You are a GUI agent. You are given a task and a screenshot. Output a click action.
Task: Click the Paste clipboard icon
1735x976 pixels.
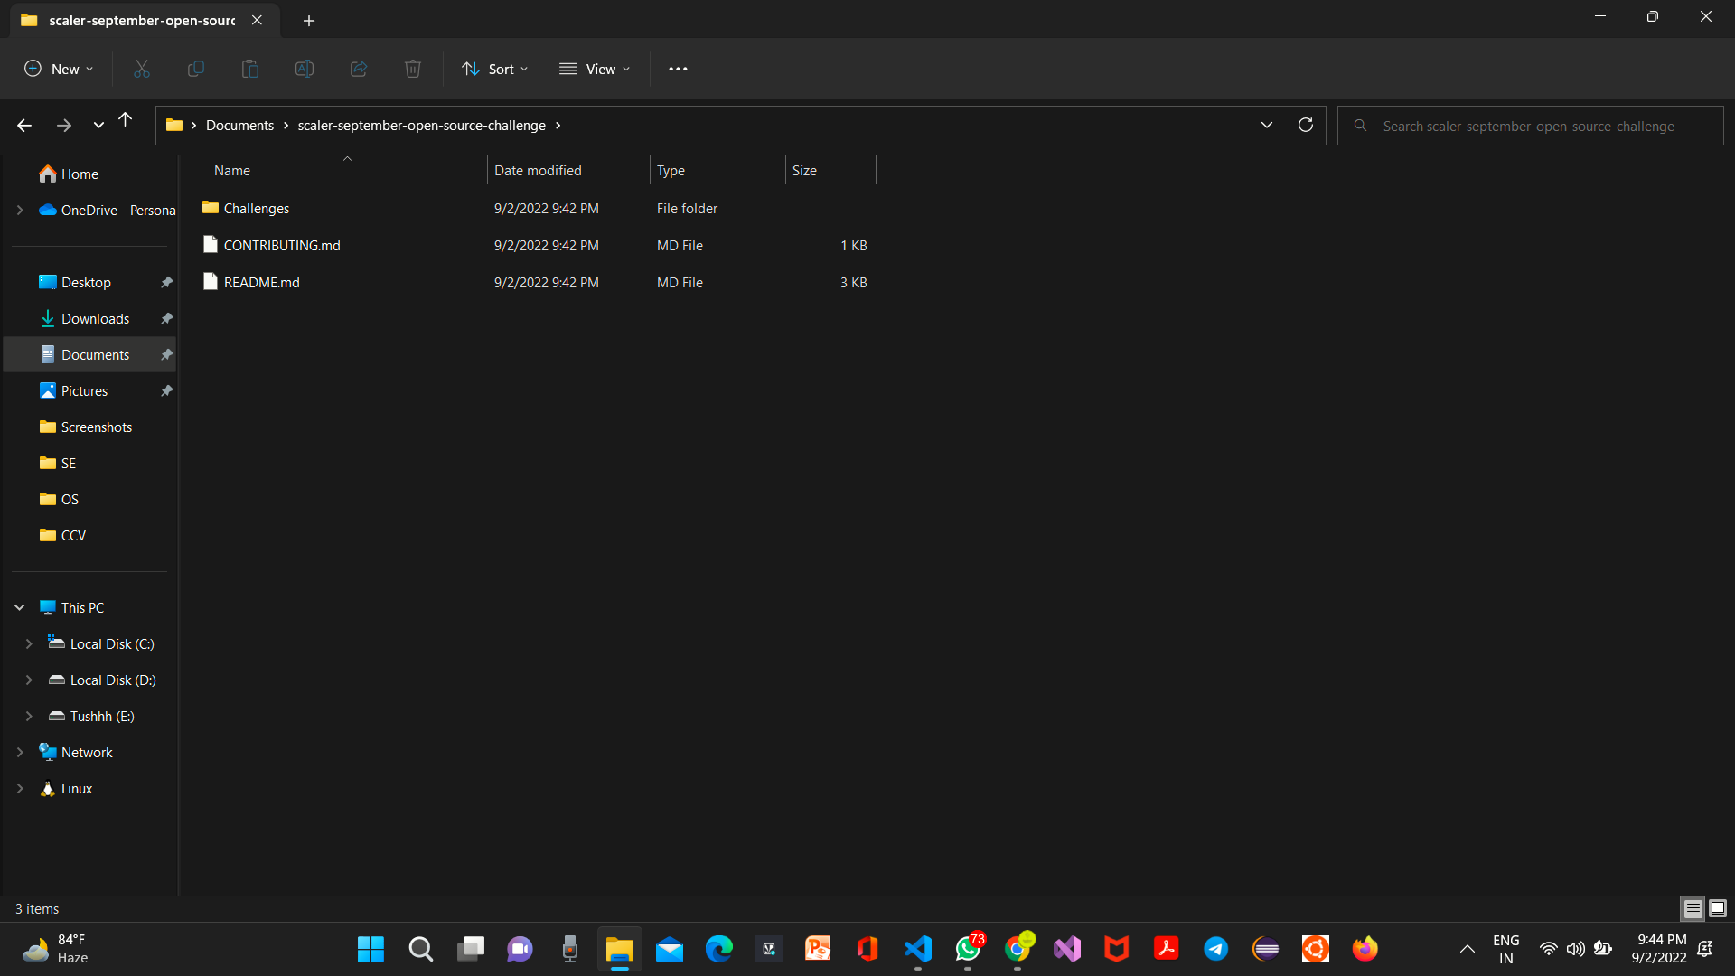coord(250,69)
